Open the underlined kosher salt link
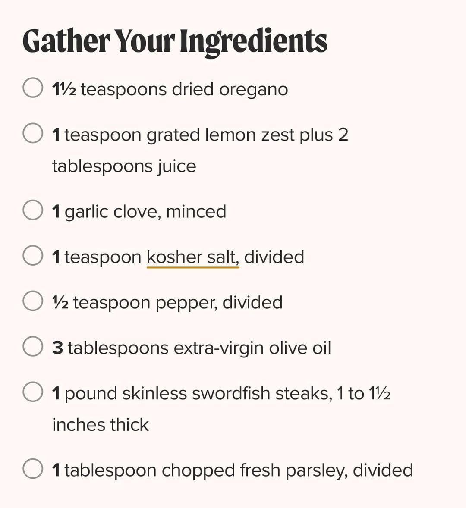This screenshot has width=466, height=508. (x=192, y=257)
